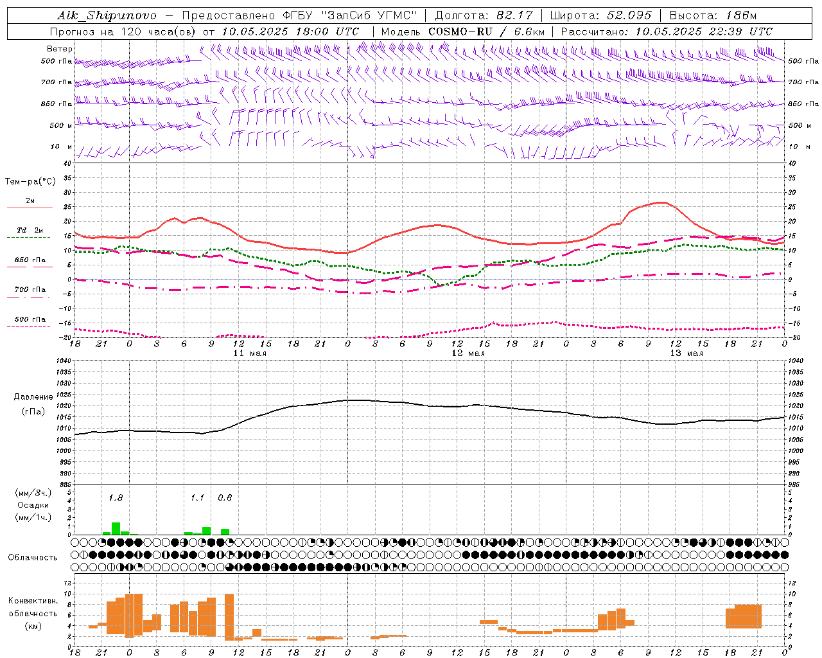Click the '11 мая' date label

pos(250,353)
